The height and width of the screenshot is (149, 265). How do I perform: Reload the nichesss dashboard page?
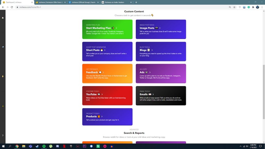(x=12, y=7)
